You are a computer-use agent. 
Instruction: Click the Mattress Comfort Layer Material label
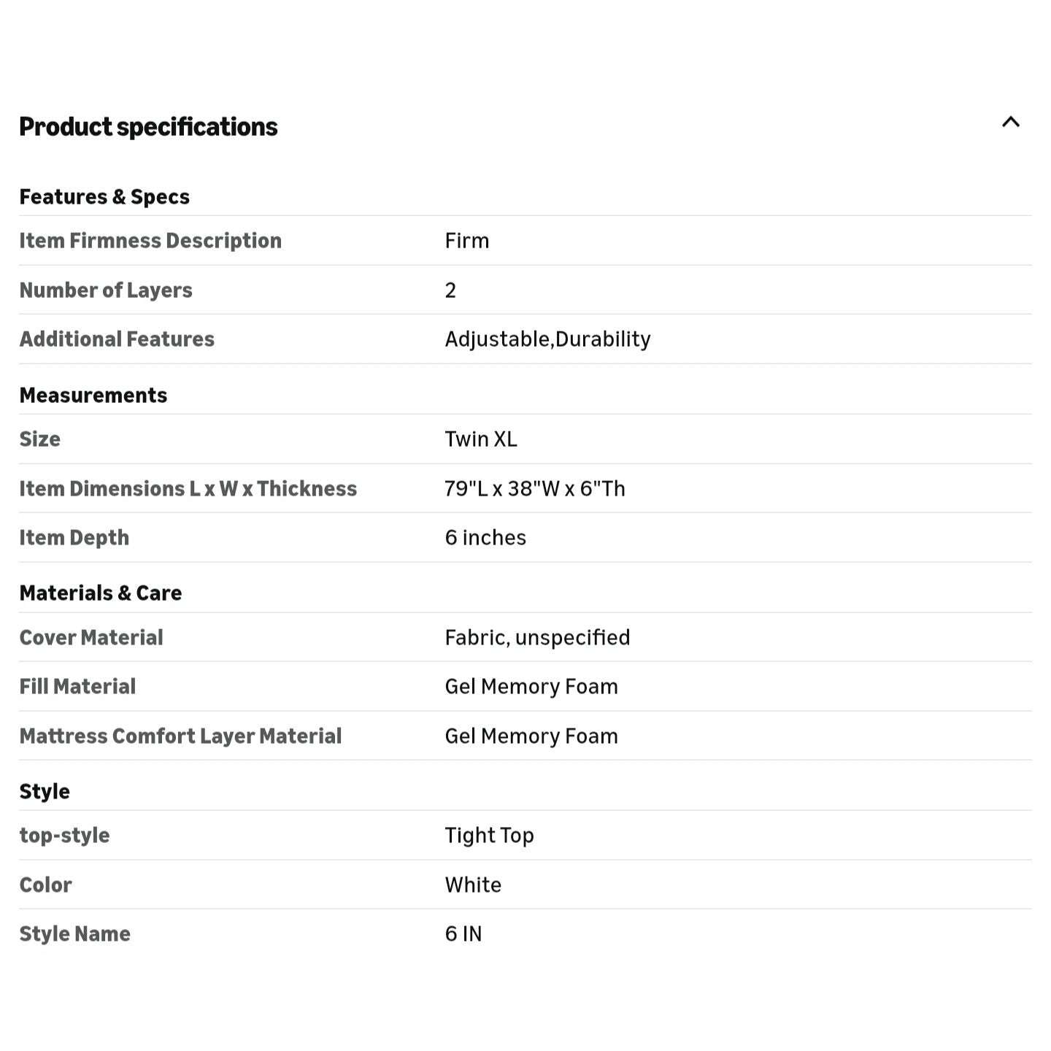(180, 736)
